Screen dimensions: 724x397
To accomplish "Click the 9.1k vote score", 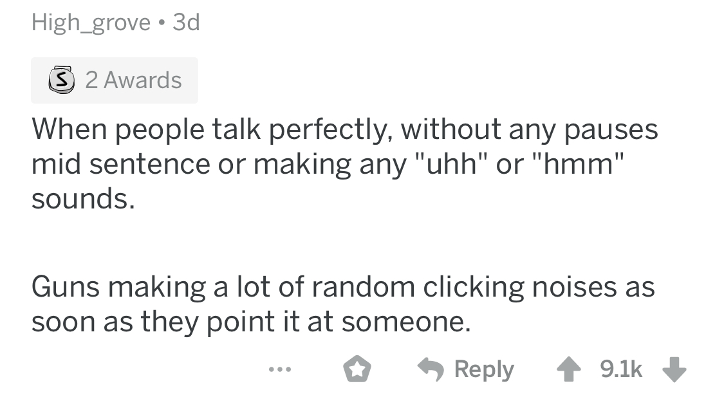I will click(x=620, y=369).
